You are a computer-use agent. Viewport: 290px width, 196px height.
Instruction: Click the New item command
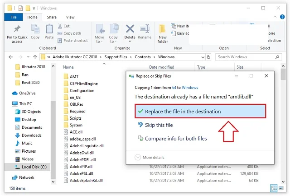point(180,26)
